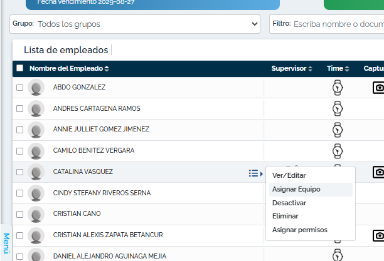The height and width of the screenshot is (261, 384).
Task: Click employee name DANIEL ALEJANDRO AGUINAGA MEJIA
Action: pyautogui.click(x=110, y=256)
